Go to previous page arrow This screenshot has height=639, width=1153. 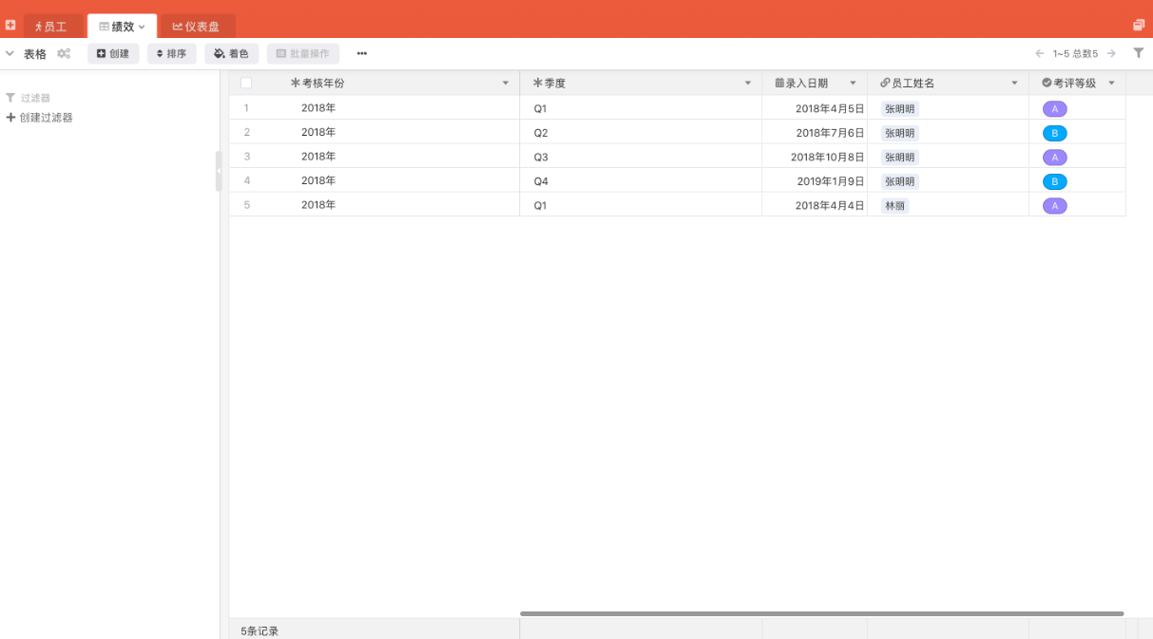(x=1040, y=54)
